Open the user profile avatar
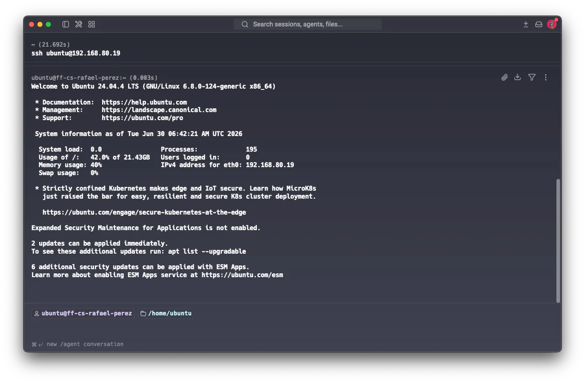Screen dimensions: 585x383 tap(552, 24)
